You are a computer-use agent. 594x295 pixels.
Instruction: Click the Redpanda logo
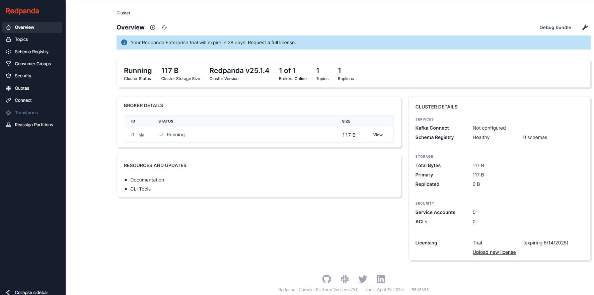pyautogui.click(x=22, y=11)
